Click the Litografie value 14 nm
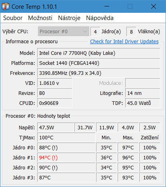Screen dimensions: 166x187 (143, 93)
